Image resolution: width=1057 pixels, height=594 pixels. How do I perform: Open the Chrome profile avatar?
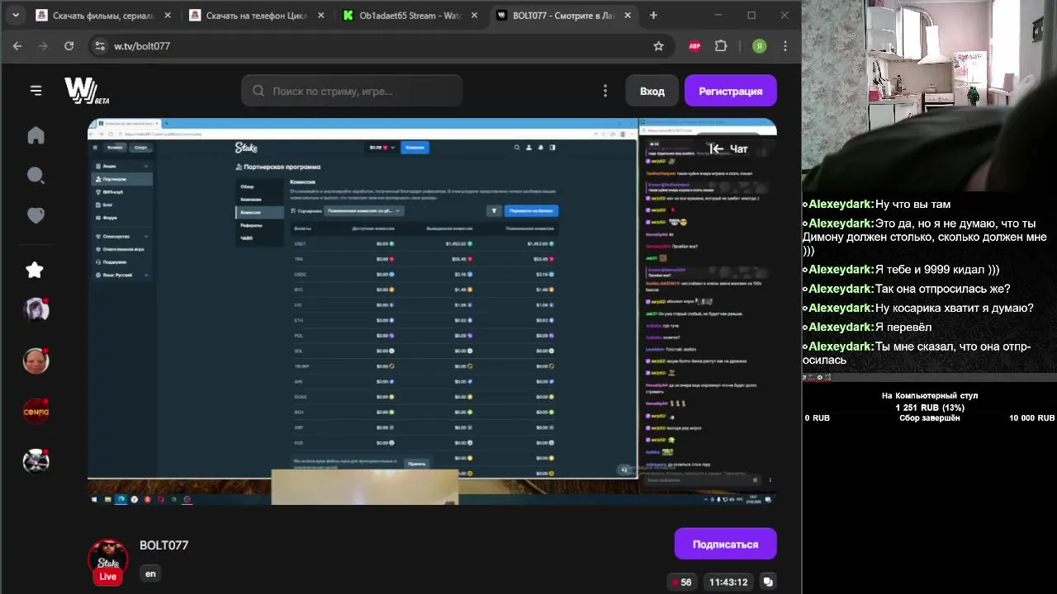(x=759, y=46)
